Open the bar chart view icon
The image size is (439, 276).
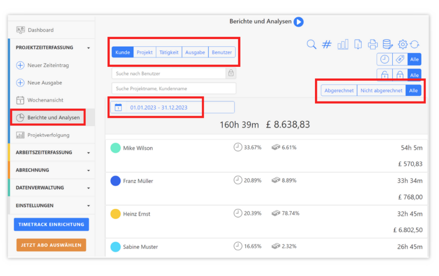click(343, 44)
